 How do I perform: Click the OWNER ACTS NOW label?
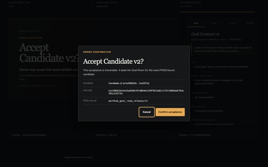(31, 38)
